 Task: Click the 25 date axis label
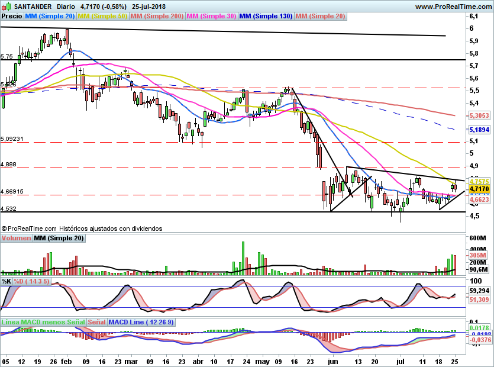(x=454, y=361)
